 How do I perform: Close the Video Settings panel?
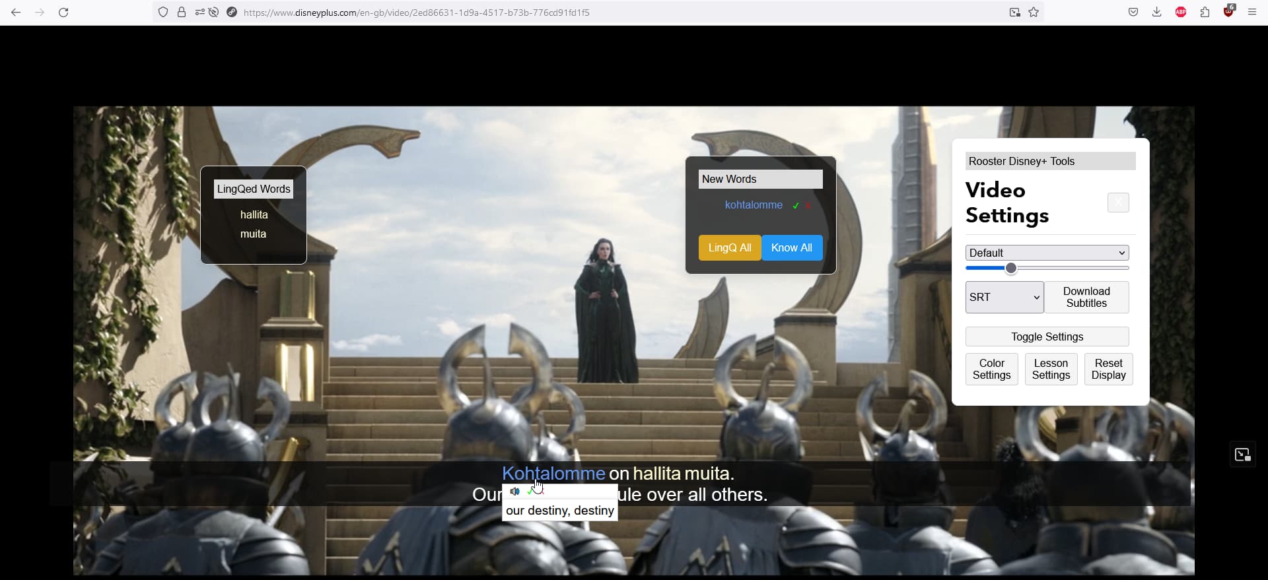click(x=1118, y=203)
